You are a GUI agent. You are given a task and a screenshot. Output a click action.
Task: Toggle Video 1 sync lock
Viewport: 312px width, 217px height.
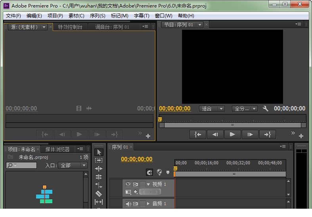click(x=136, y=184)
